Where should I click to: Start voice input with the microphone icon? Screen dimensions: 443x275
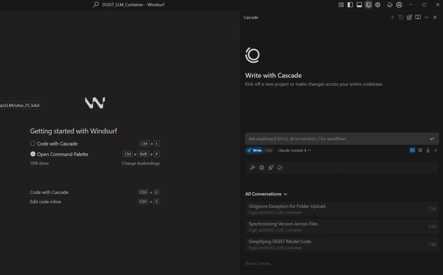428,150
